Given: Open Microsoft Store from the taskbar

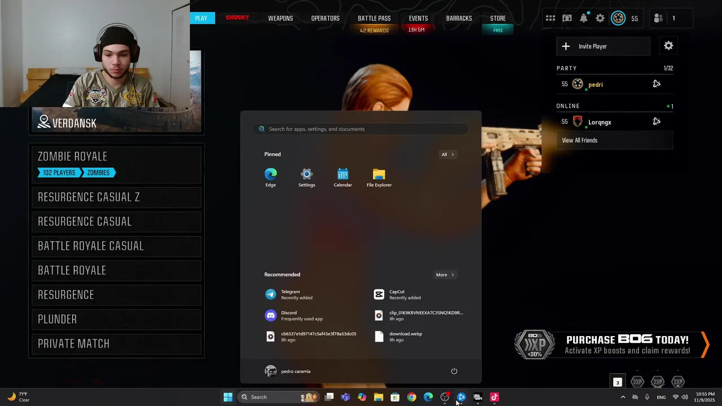Looking at the screenshot, I should coord(395,397).
